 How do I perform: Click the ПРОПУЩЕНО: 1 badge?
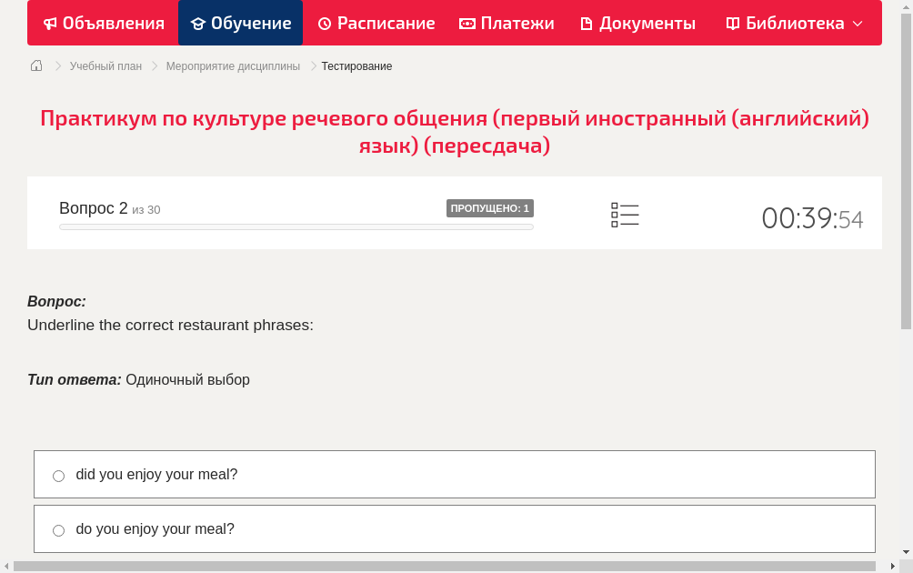coord(489,208)
